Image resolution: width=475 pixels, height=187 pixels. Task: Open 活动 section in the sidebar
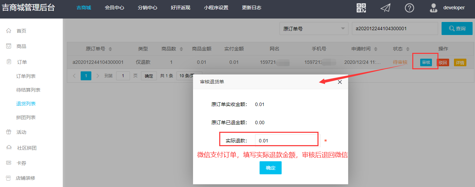(x=21, y=132)
